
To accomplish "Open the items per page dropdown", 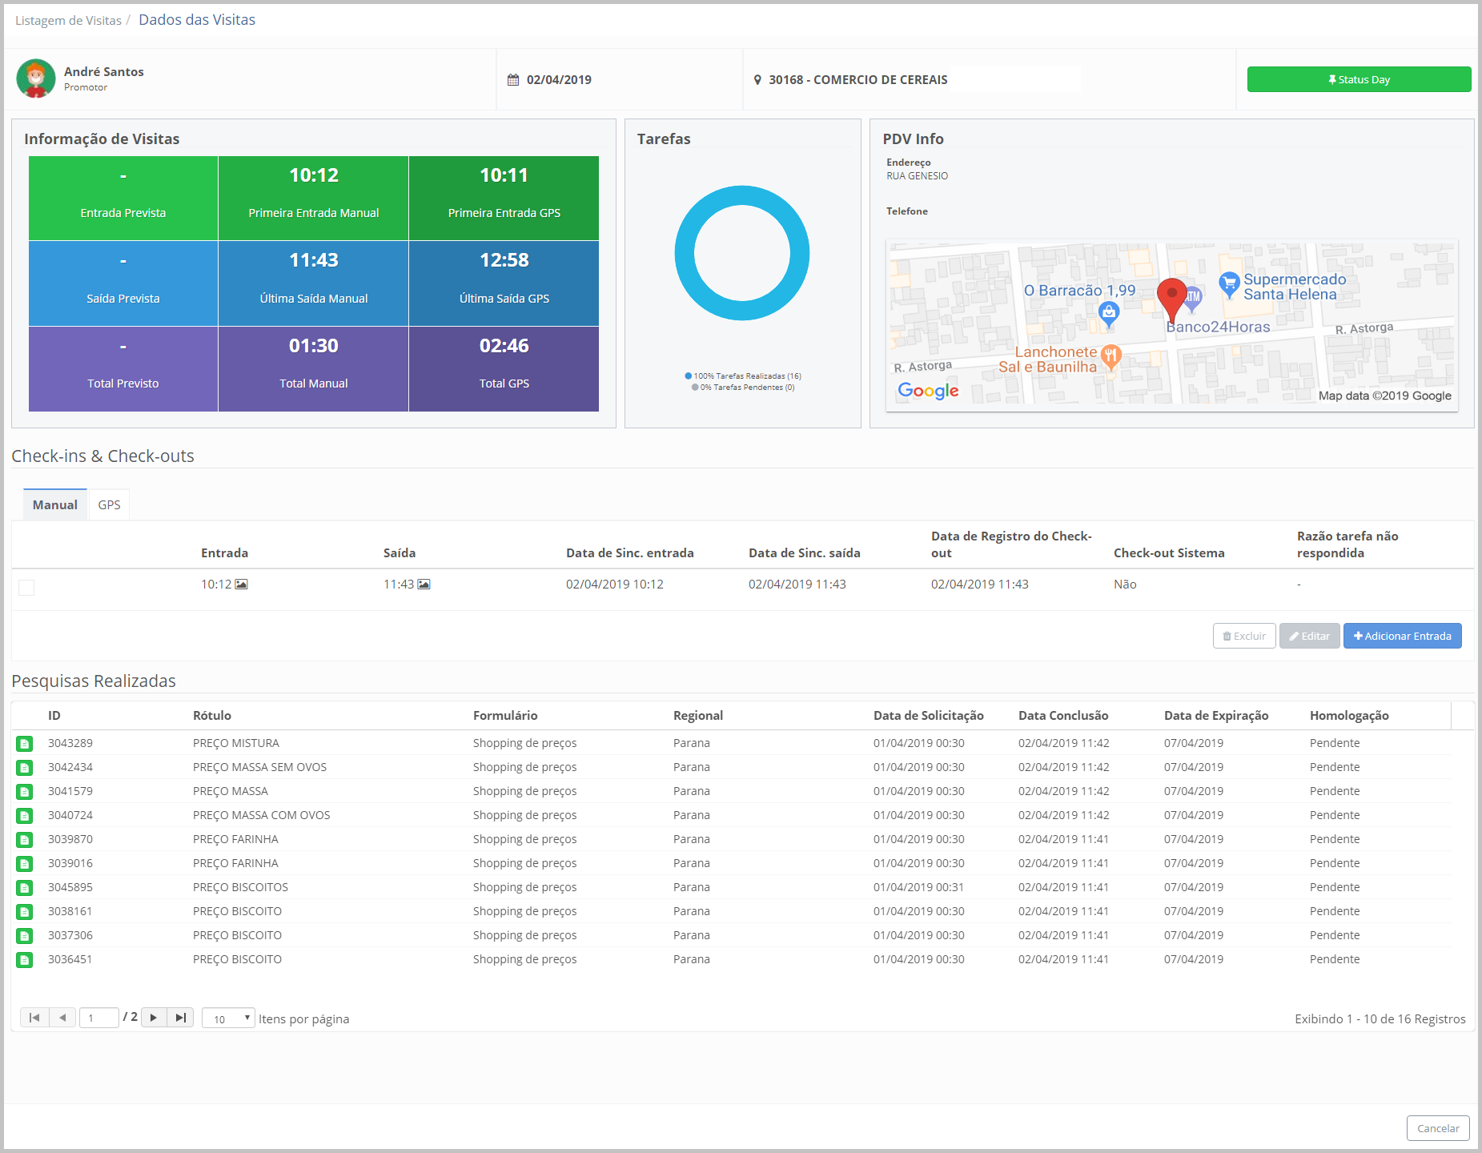I will point(228,1018).
